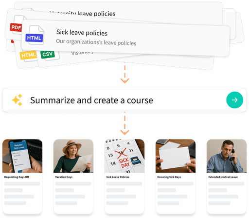Viewport: 249px width, 218px height.
Task: Open the Maternity leave policies document
Action: coord(83,14)
